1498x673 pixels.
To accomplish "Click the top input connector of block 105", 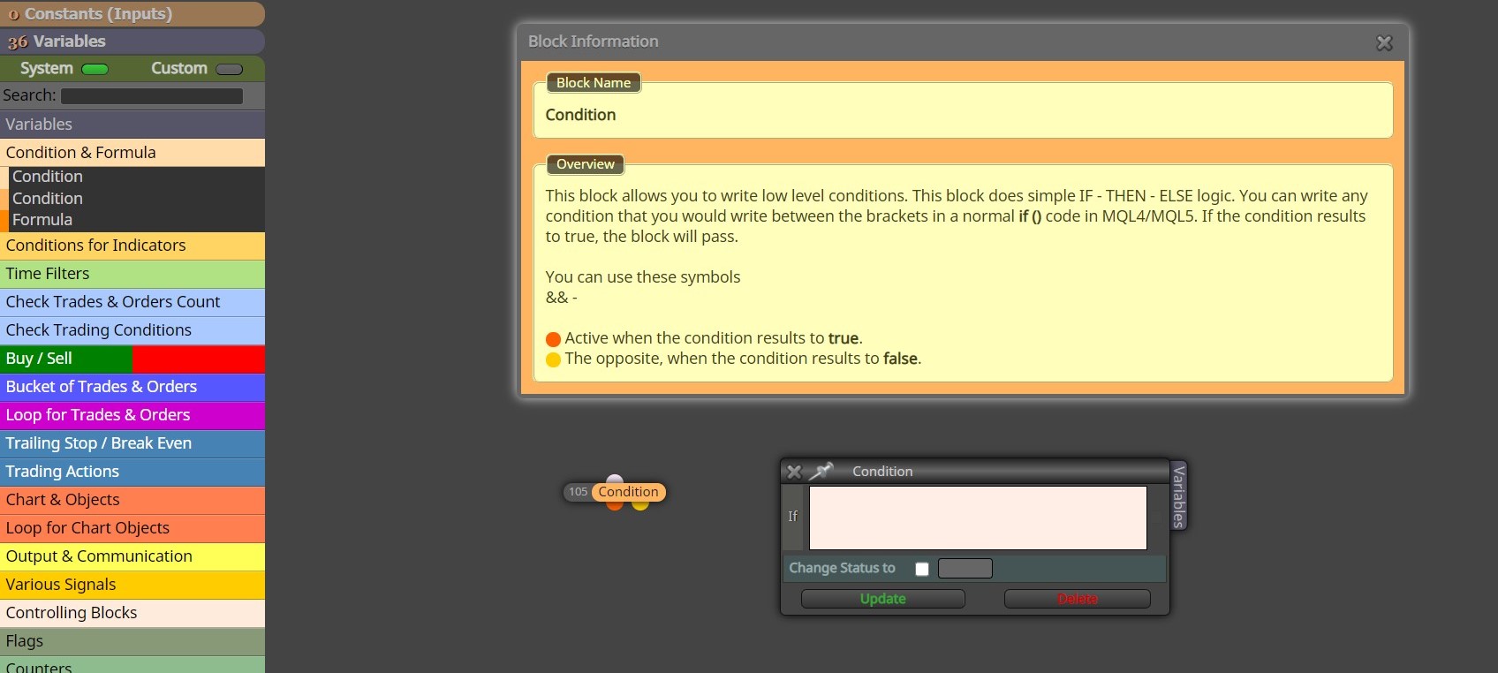I will tap(615, 479).
